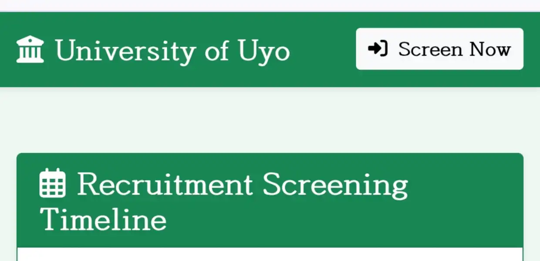Image resolution: width=540 pixels, height=261 pixels.
Task: Click the sign-in arrow icon
Action: [x=378, y=49]
